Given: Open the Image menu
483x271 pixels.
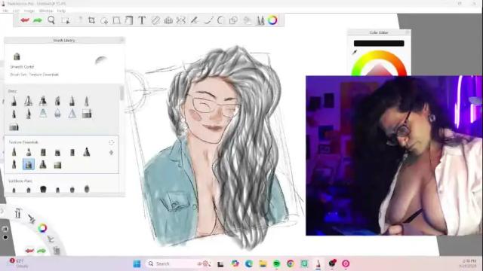Looking at the screenshot, I should (29, 11).
